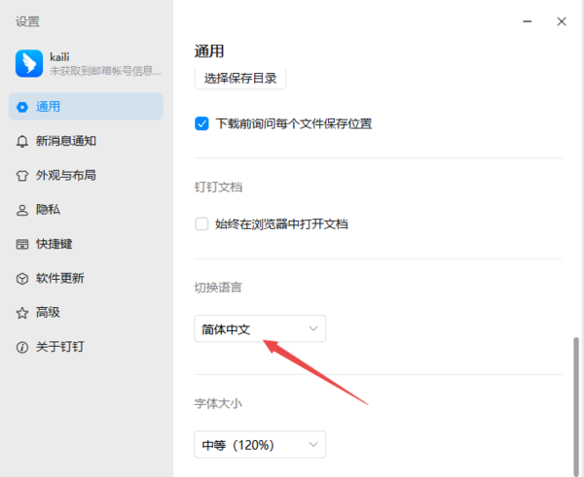Click the star icon for 高级

point(23,313)
